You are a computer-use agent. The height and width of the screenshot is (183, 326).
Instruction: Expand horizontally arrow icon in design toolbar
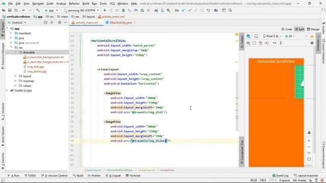275,43
